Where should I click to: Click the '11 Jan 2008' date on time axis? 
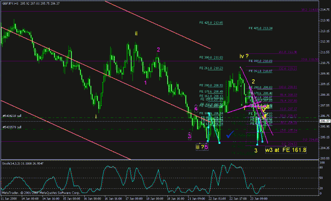coord(8,199)
